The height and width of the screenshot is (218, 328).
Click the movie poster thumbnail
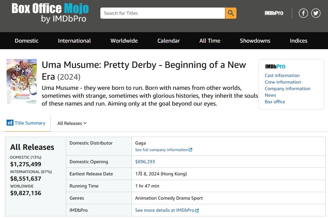[x=22, y=82]
